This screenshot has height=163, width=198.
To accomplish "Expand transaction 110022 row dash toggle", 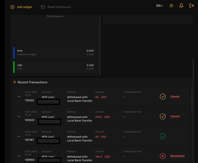I will click(19, 97).
